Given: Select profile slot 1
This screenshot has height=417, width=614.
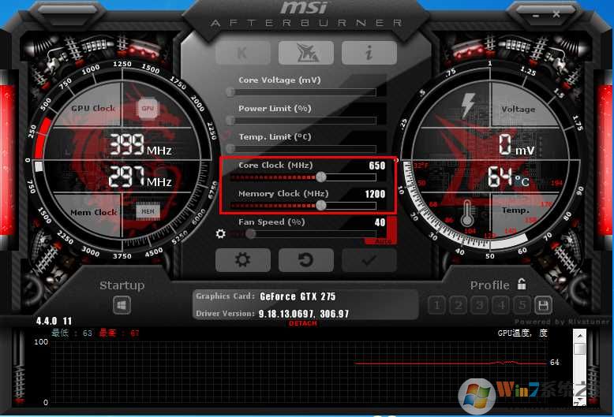Looking at the screenshot, I should coord(437,305).
